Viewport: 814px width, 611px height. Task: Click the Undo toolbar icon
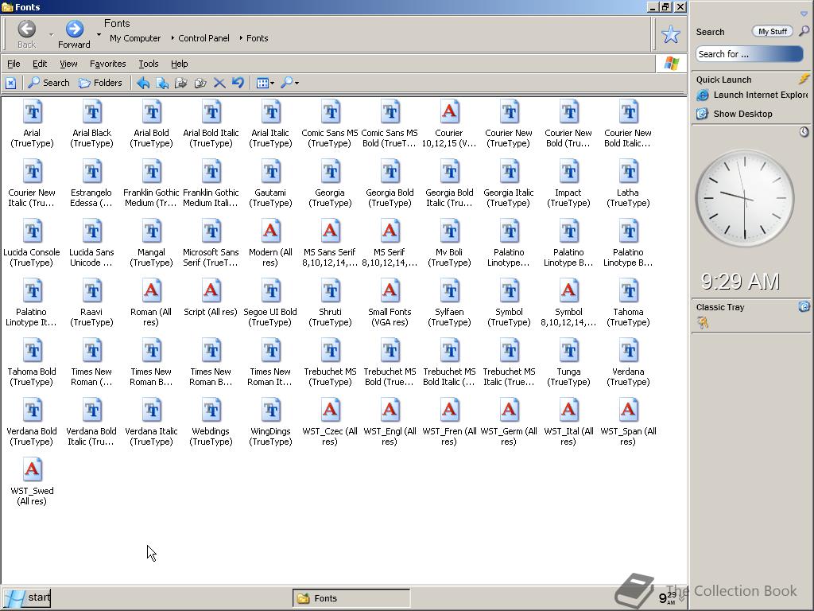238,83
